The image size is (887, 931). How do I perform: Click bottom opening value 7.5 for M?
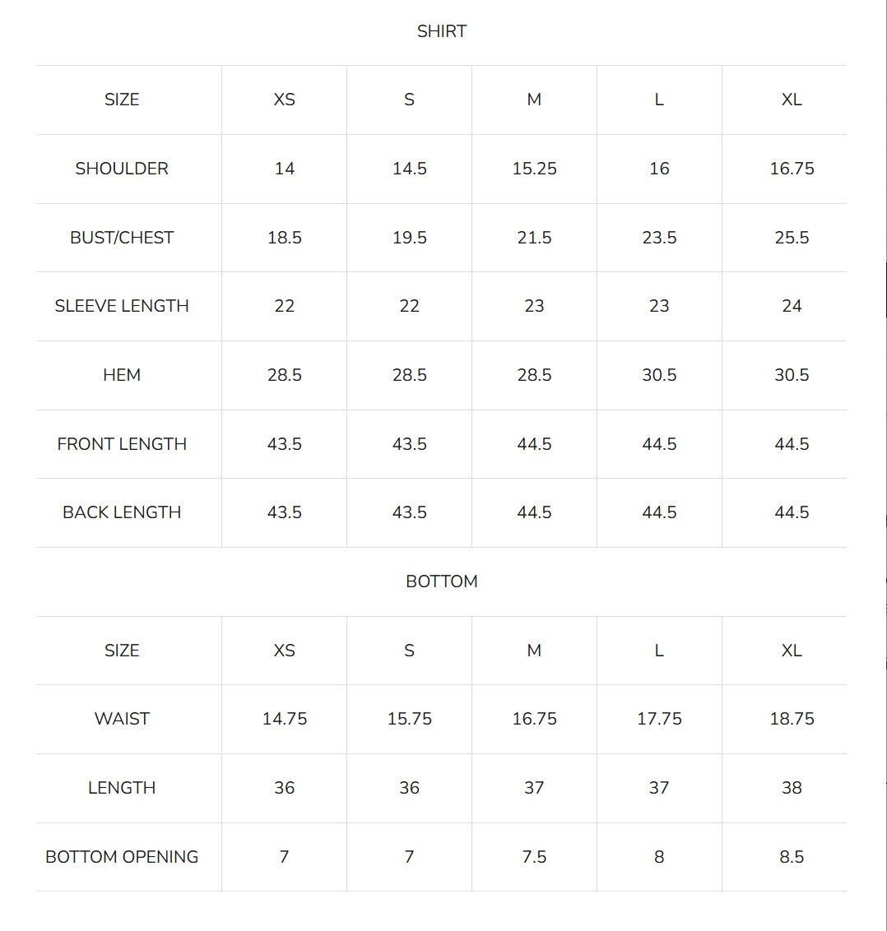click(x=534, y=857)
